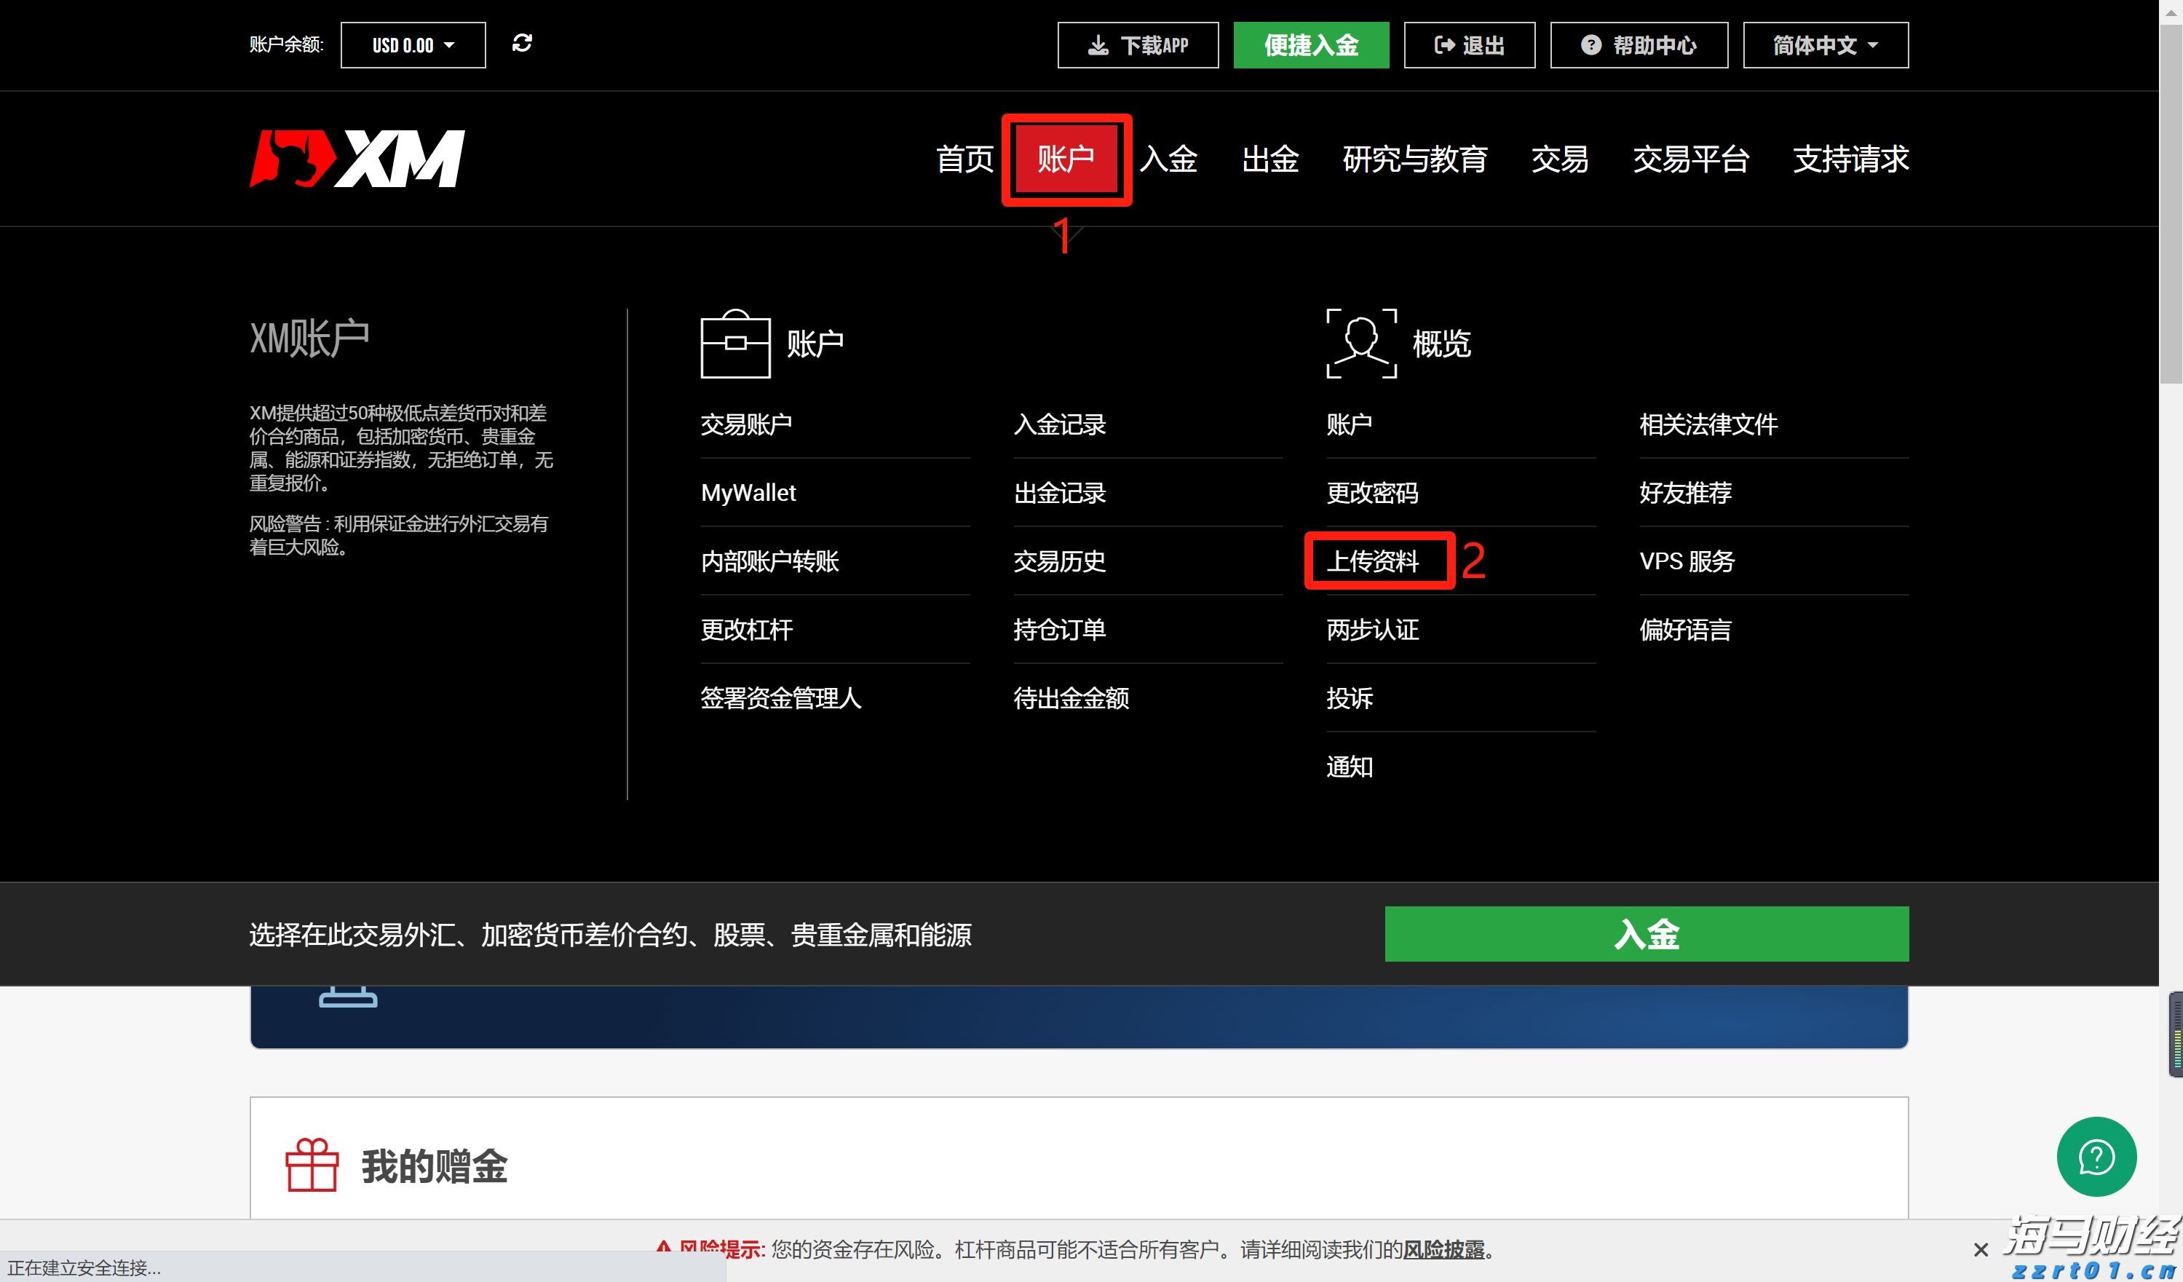Dismiss the risk warning banner
Viewport: 2183px width, 1282px height.
coord(1981,1249)
